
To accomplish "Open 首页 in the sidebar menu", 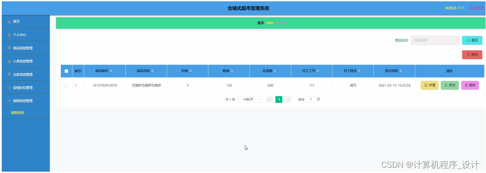I will coord(26,22).
